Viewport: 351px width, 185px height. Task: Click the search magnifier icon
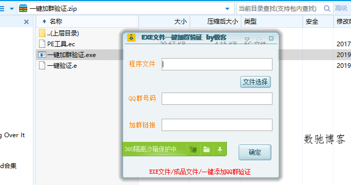pyautogui.click(x=327, y=9)
